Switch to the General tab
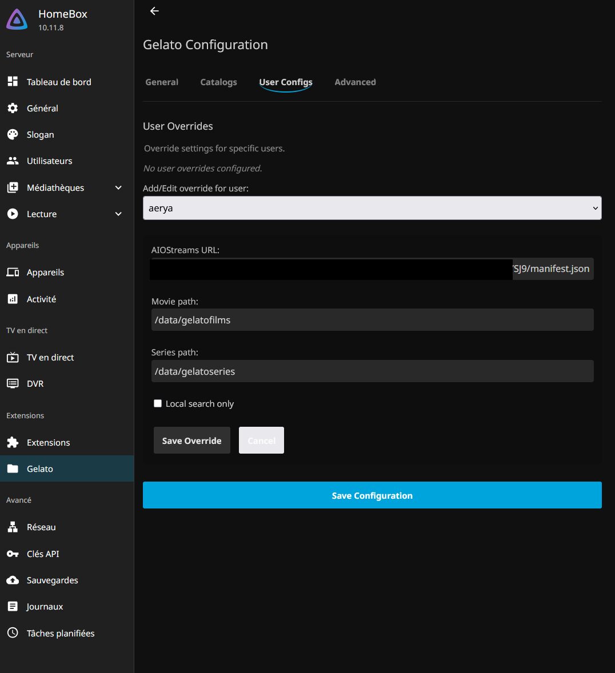 pos(162,82)
